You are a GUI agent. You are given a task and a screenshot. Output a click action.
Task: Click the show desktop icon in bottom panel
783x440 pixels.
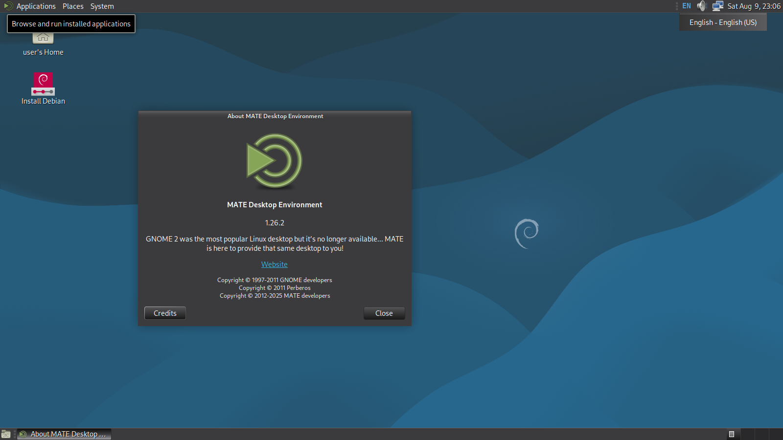[6, 434]
